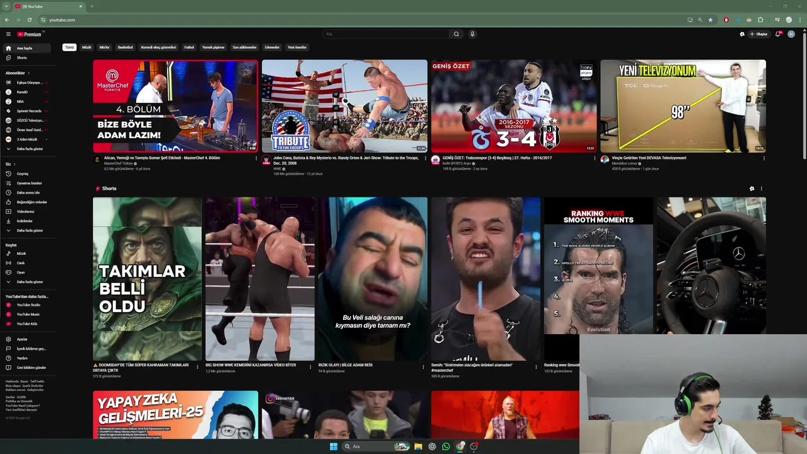This screenshot has height=454, width=807.
Task: Select the Tümü filter chip
Action: 69,47
